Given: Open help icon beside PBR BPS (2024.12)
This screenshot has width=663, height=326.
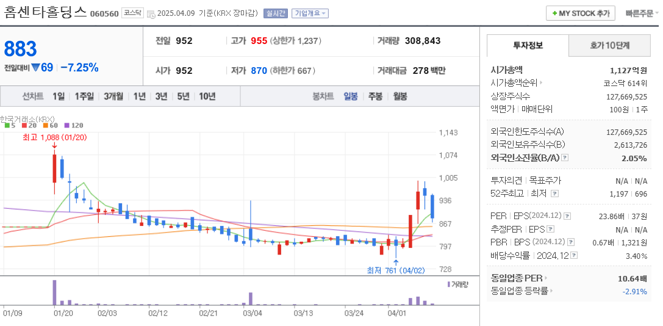Looking at the screenshot, I should [x=571, y=242].
